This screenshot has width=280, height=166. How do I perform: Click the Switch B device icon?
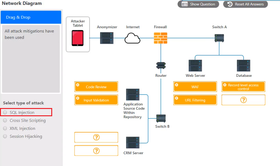[x=161, y=118]
